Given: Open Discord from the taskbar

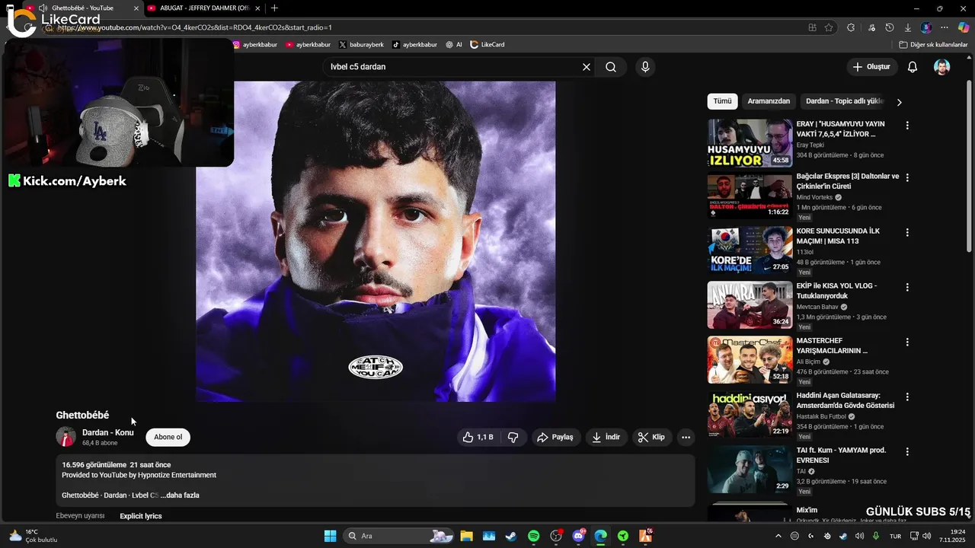Looking at the screenshot, I should [x=578, y=536].
